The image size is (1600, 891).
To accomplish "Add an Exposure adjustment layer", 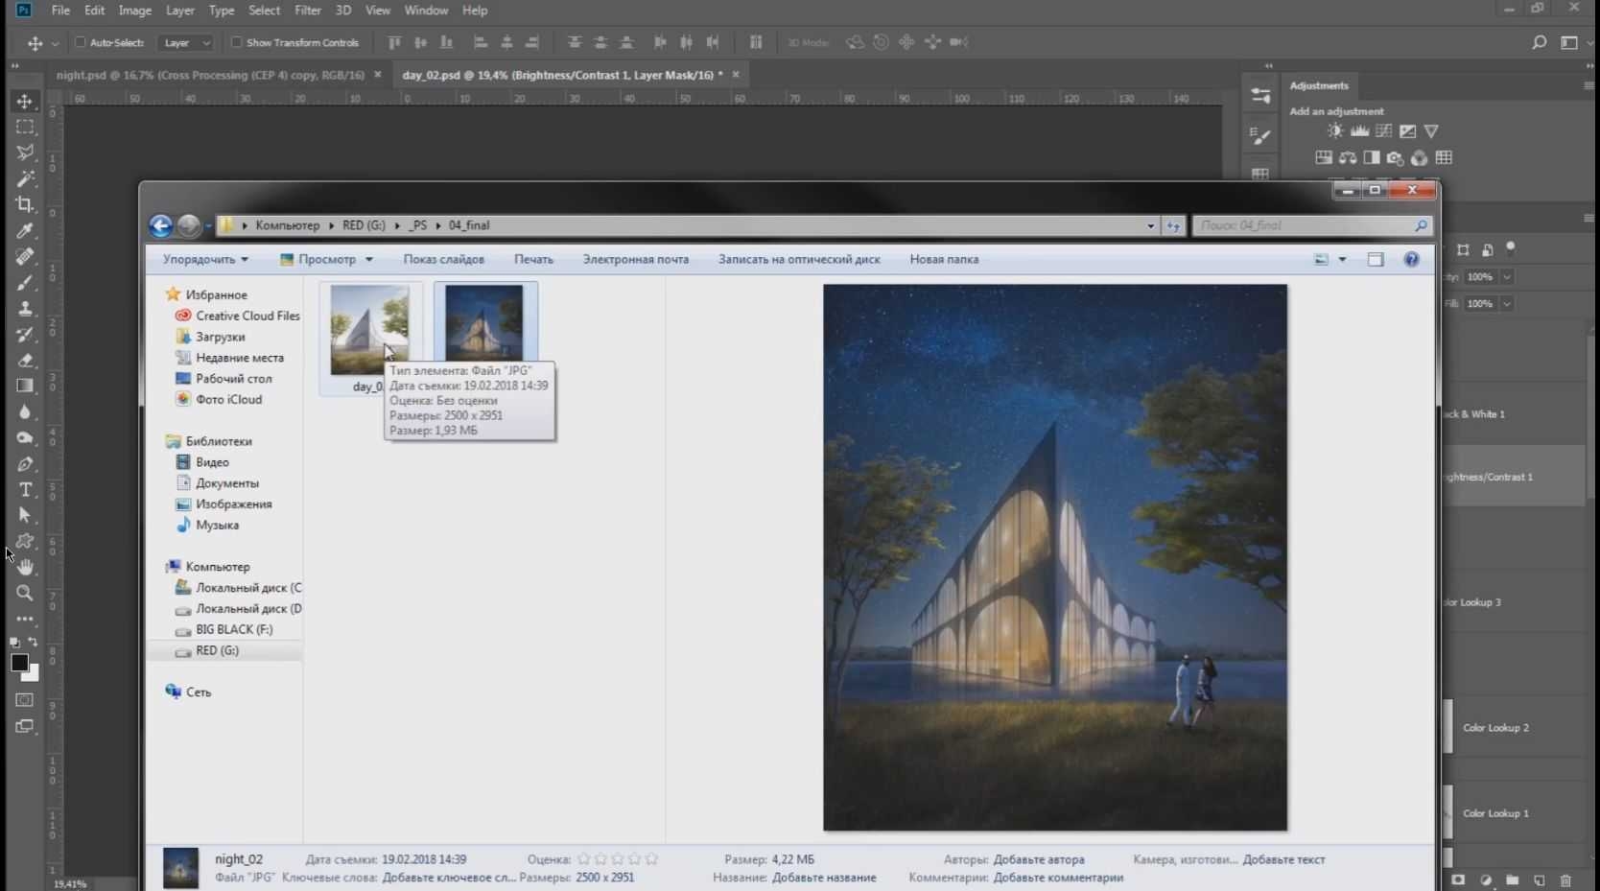I will 1407,131.
